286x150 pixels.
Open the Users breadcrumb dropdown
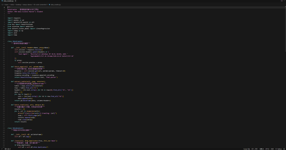click(x=7, y=5)
